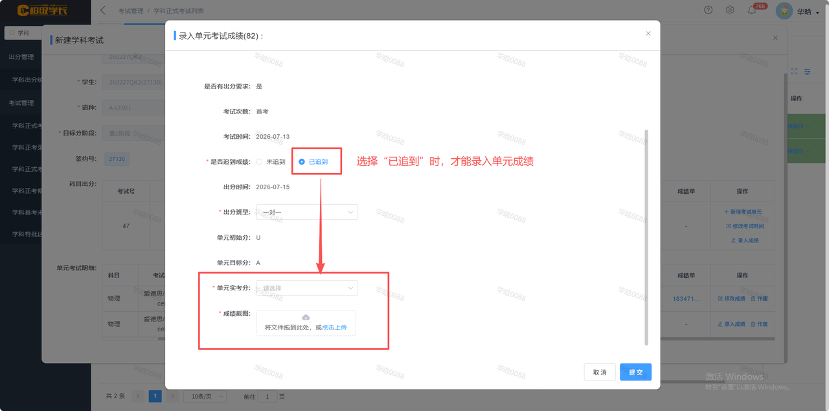Open the table column settings icon
The width and height of the screenshot is (829, 411).
pos(808,71)
